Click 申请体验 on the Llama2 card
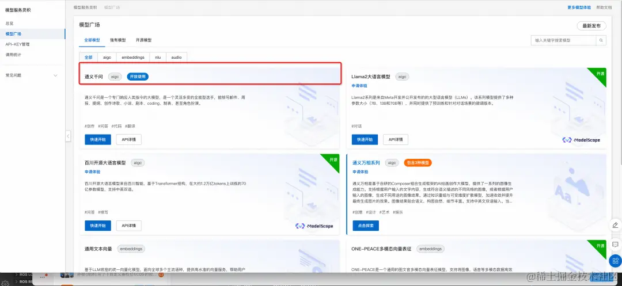Viewport: 622px width, 286px height. click(x=359, y=86)
